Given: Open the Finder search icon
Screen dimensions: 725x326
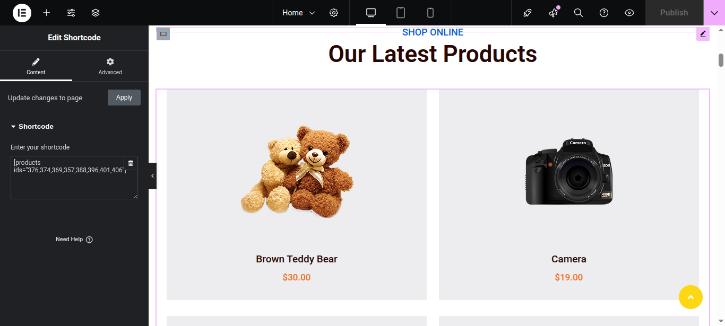Looking at the screenshot, I should point(579,13).
